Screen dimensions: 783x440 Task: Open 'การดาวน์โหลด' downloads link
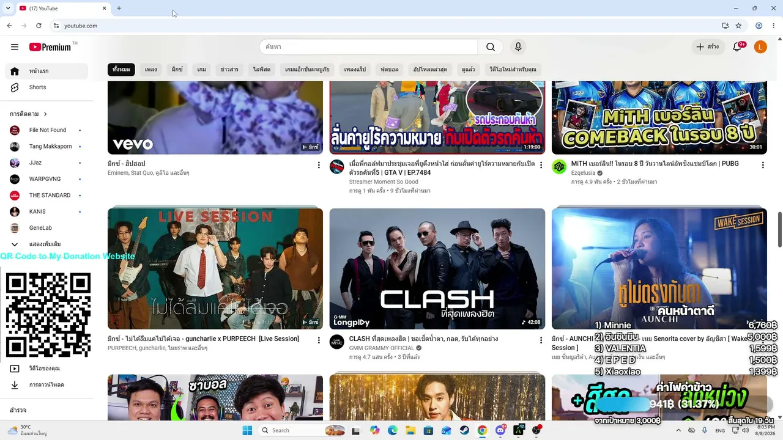[46, 385]
